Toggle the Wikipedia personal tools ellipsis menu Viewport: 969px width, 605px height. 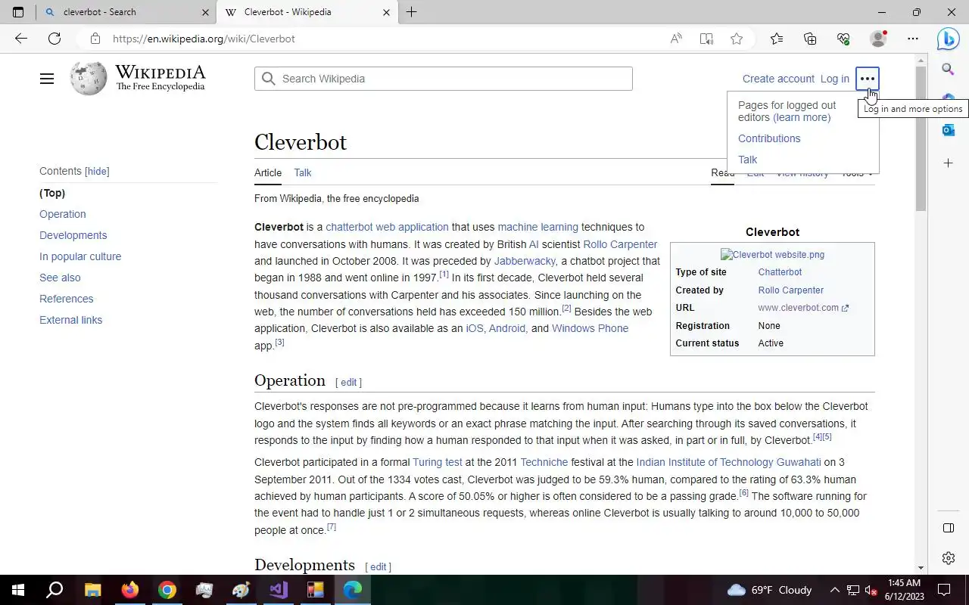click(x=868, y=79)
